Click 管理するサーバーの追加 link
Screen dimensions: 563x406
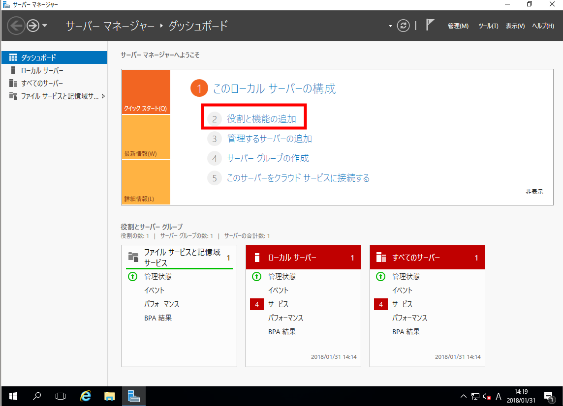click(269, 139)
